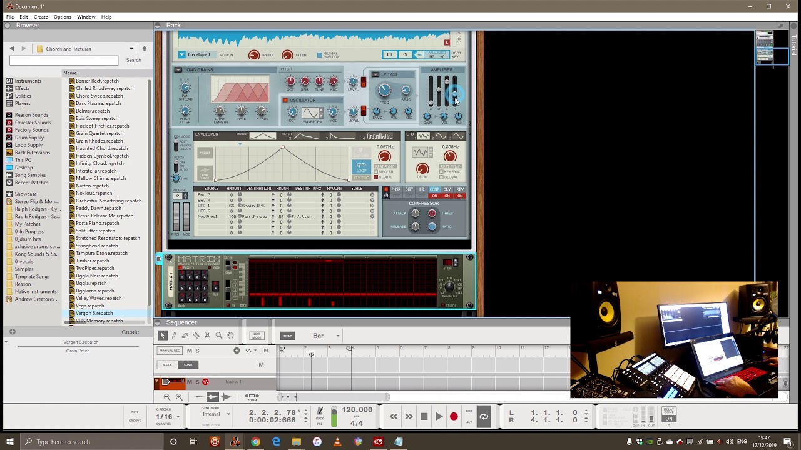Click the Create button in browser
Screen dimensions: 801x450
130,332
